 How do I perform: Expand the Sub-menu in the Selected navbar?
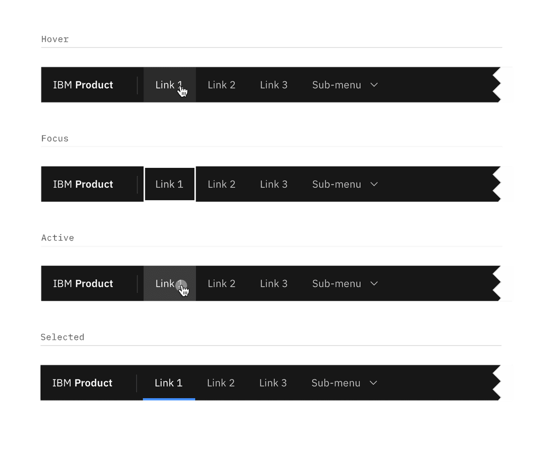click(343, 383)
